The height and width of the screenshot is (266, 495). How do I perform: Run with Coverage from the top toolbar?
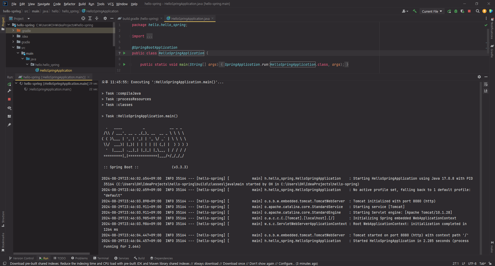pos(463,11)
